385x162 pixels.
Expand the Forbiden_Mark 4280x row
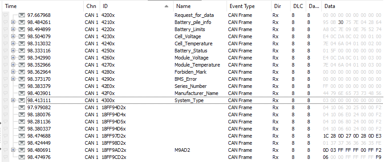(x=13, y=72)
